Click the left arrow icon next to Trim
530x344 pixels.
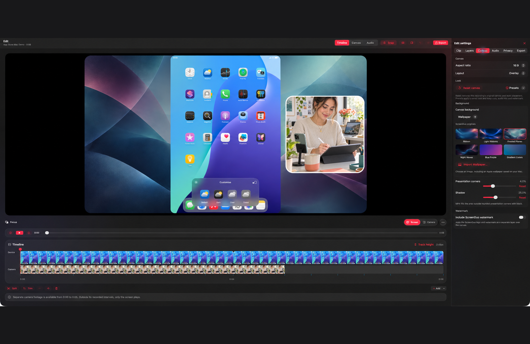40,288
